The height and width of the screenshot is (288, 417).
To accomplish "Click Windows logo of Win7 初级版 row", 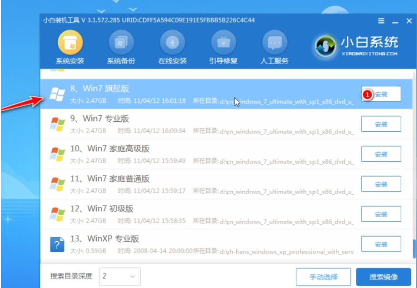I will pyautogui.click(x=57, y=214).
